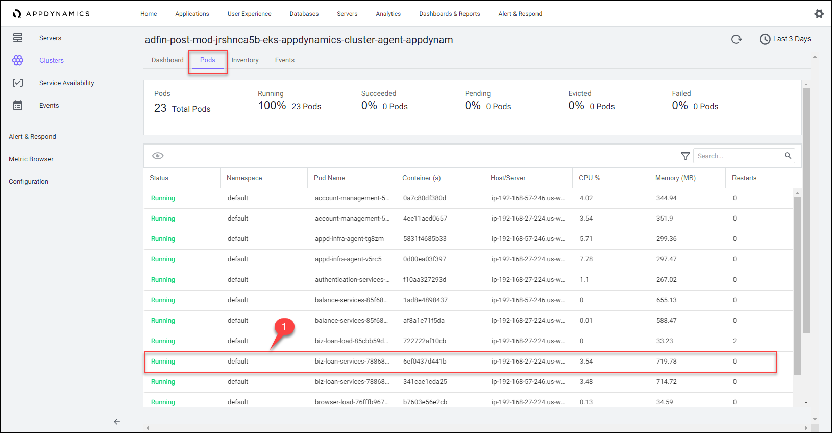Switch to the Inventory tab

click(x=245, y=60)
